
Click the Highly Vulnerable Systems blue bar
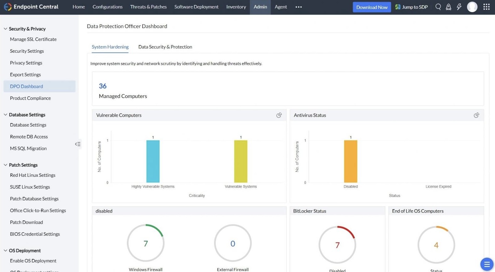tap(153, 161)
